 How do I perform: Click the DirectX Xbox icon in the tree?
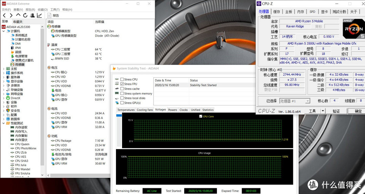point(8,98)
